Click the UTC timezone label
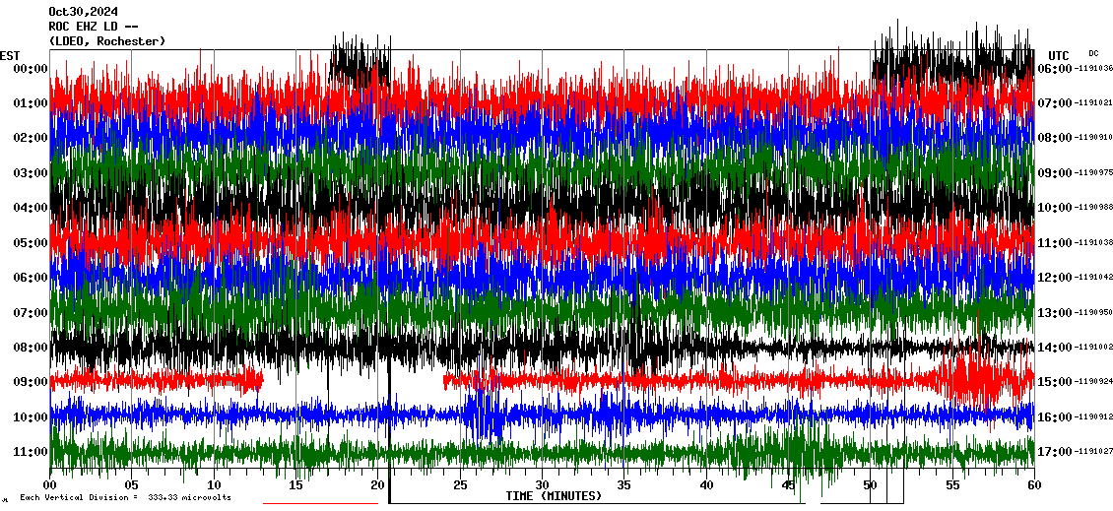 (x=1059, y=55)
